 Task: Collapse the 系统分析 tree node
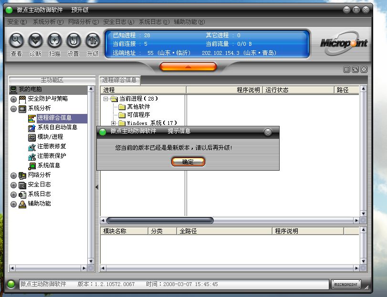pos(13,109)
